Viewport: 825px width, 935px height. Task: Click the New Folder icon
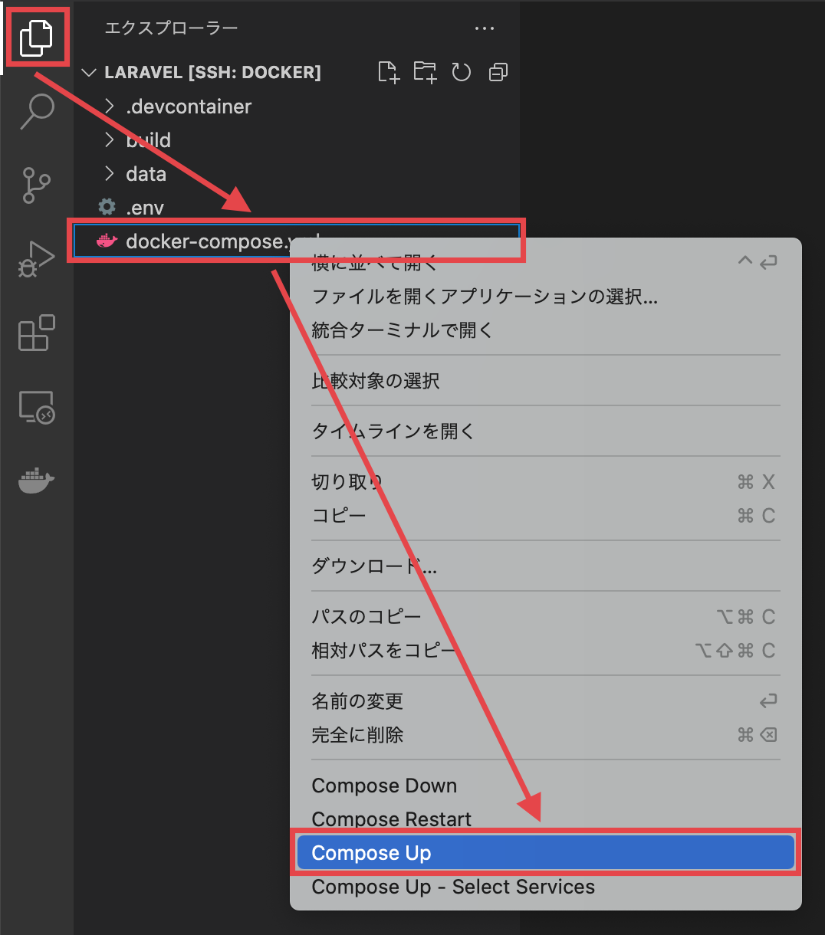(425, 71)
